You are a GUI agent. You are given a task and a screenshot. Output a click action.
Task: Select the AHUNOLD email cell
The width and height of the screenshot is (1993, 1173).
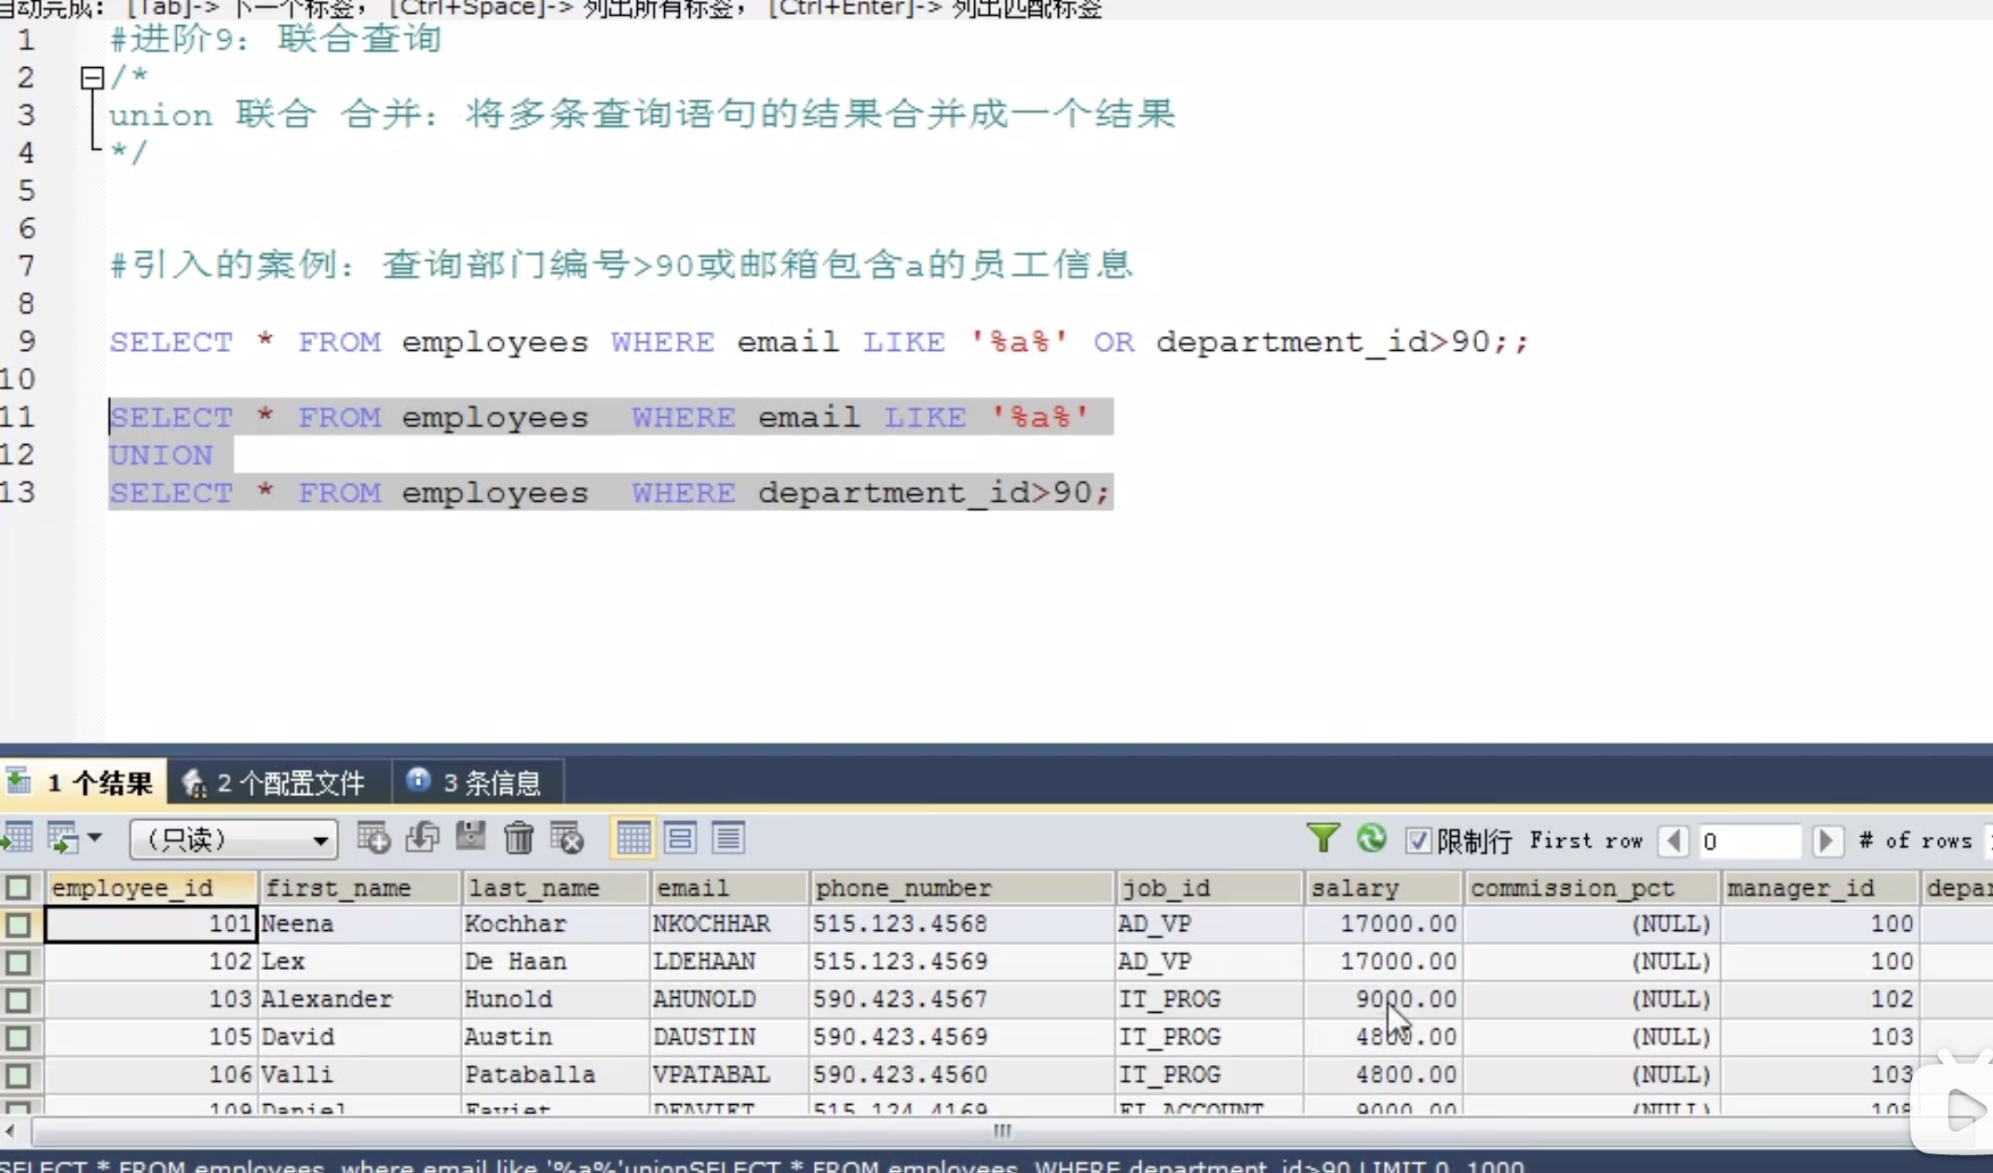(729, 1000)
